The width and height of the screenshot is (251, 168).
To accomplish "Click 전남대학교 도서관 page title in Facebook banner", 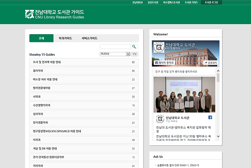I will coord(180,45).
